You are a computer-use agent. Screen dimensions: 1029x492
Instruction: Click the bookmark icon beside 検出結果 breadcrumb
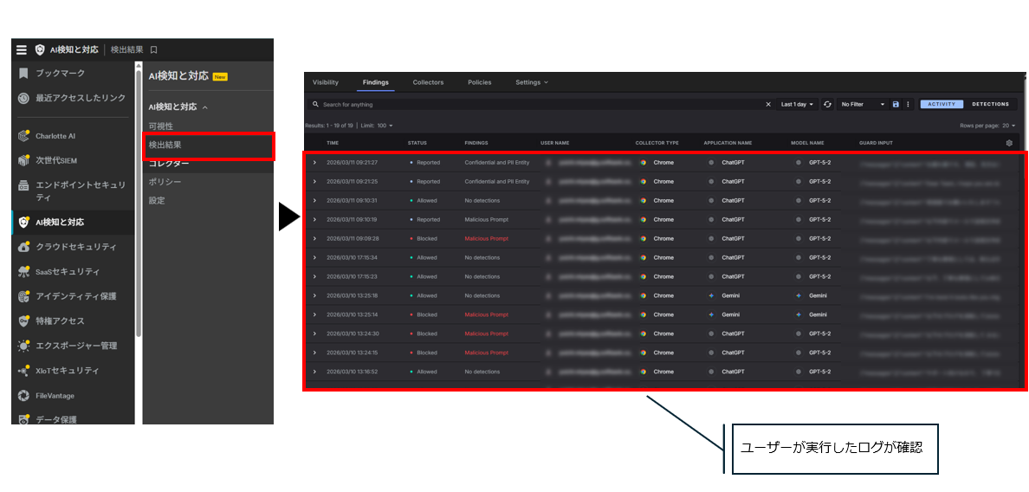coord(154,50)
